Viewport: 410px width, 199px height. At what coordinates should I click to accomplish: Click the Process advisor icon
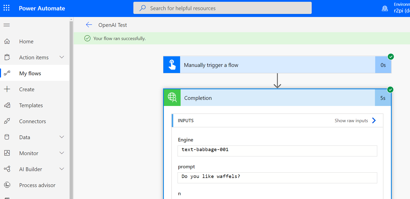coord(7,185)
